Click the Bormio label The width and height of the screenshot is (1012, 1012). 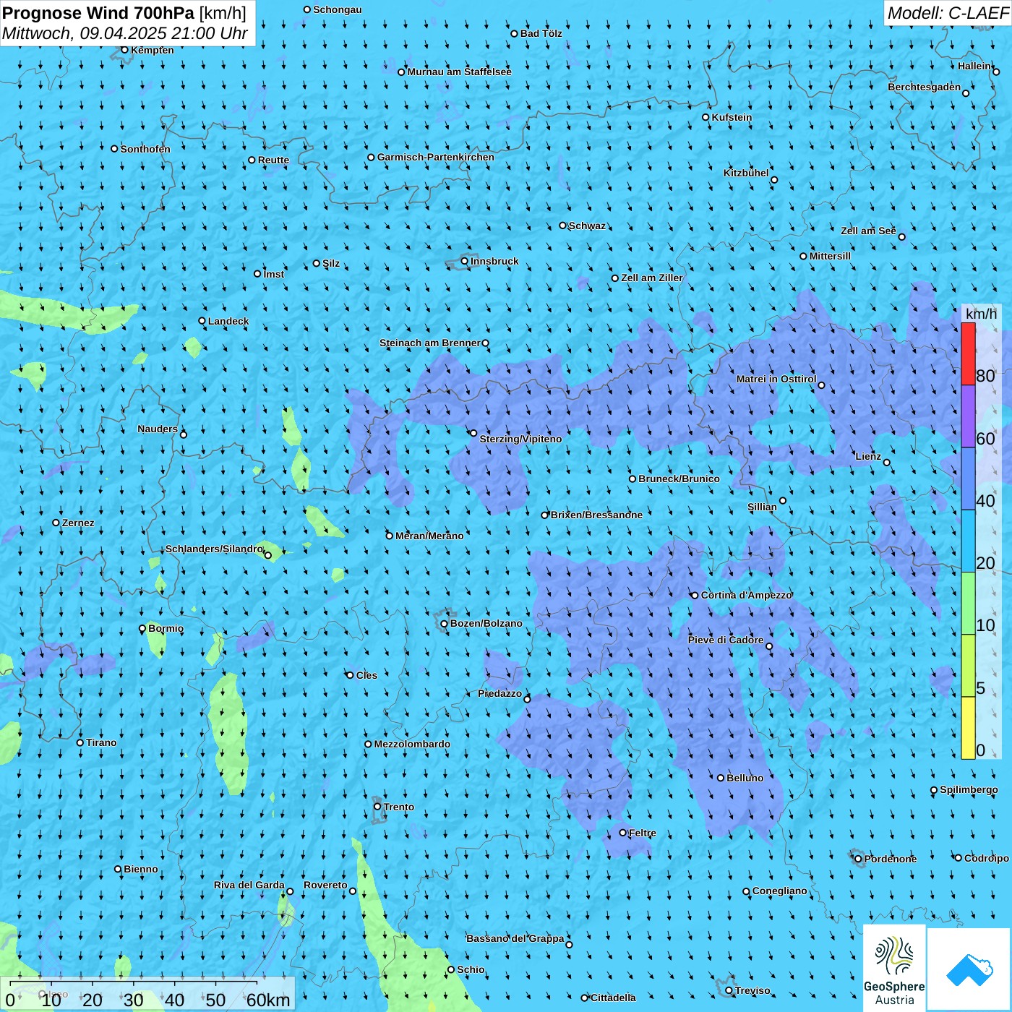point(166,628)
